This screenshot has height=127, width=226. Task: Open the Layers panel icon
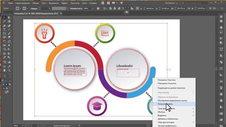[x=221, y=101]
